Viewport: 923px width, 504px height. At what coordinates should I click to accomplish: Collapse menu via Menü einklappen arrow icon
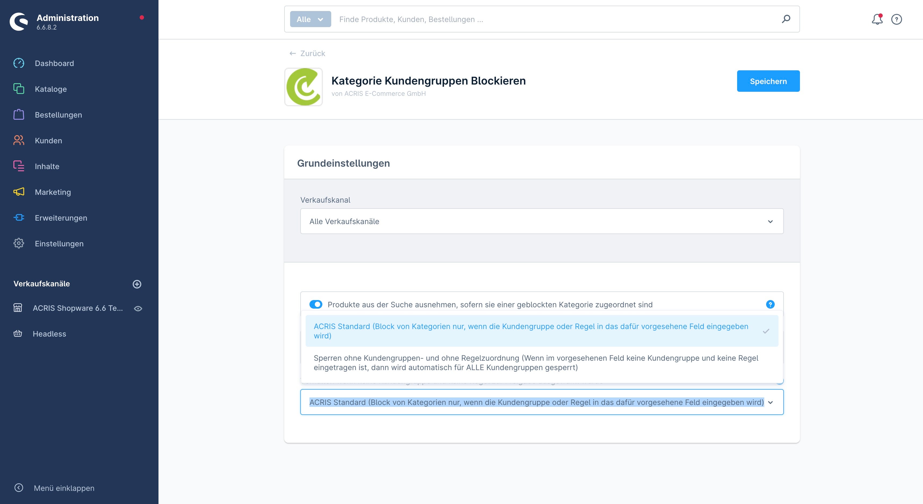click(x=19, y=488)
